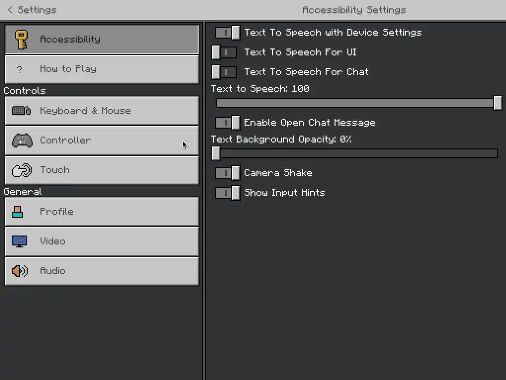
Task: Switch off Show Input Hints
Action: 227,193
